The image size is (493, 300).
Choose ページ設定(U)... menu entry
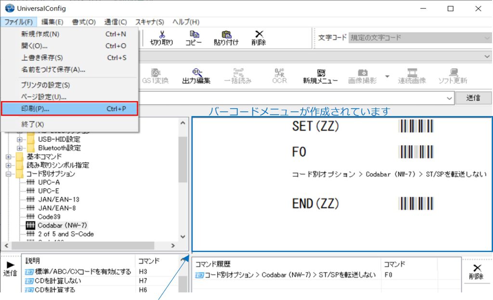click(x=69, y=97)
